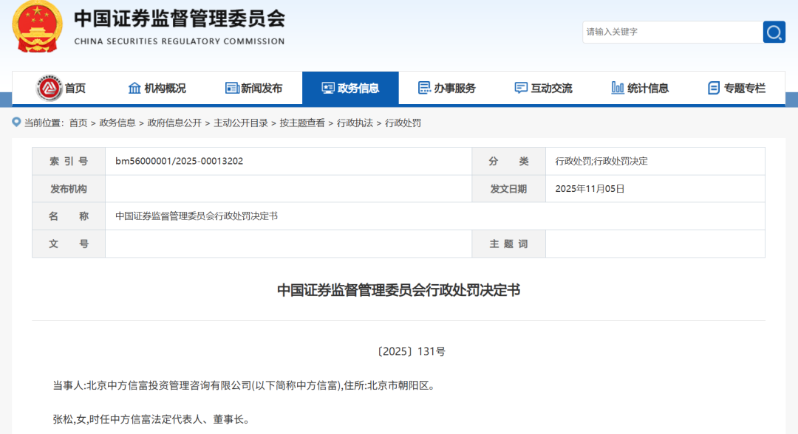798x434 pixels.
Task: Click the 中国证券监督管理委员会 site title
Action: coord(179,19)
